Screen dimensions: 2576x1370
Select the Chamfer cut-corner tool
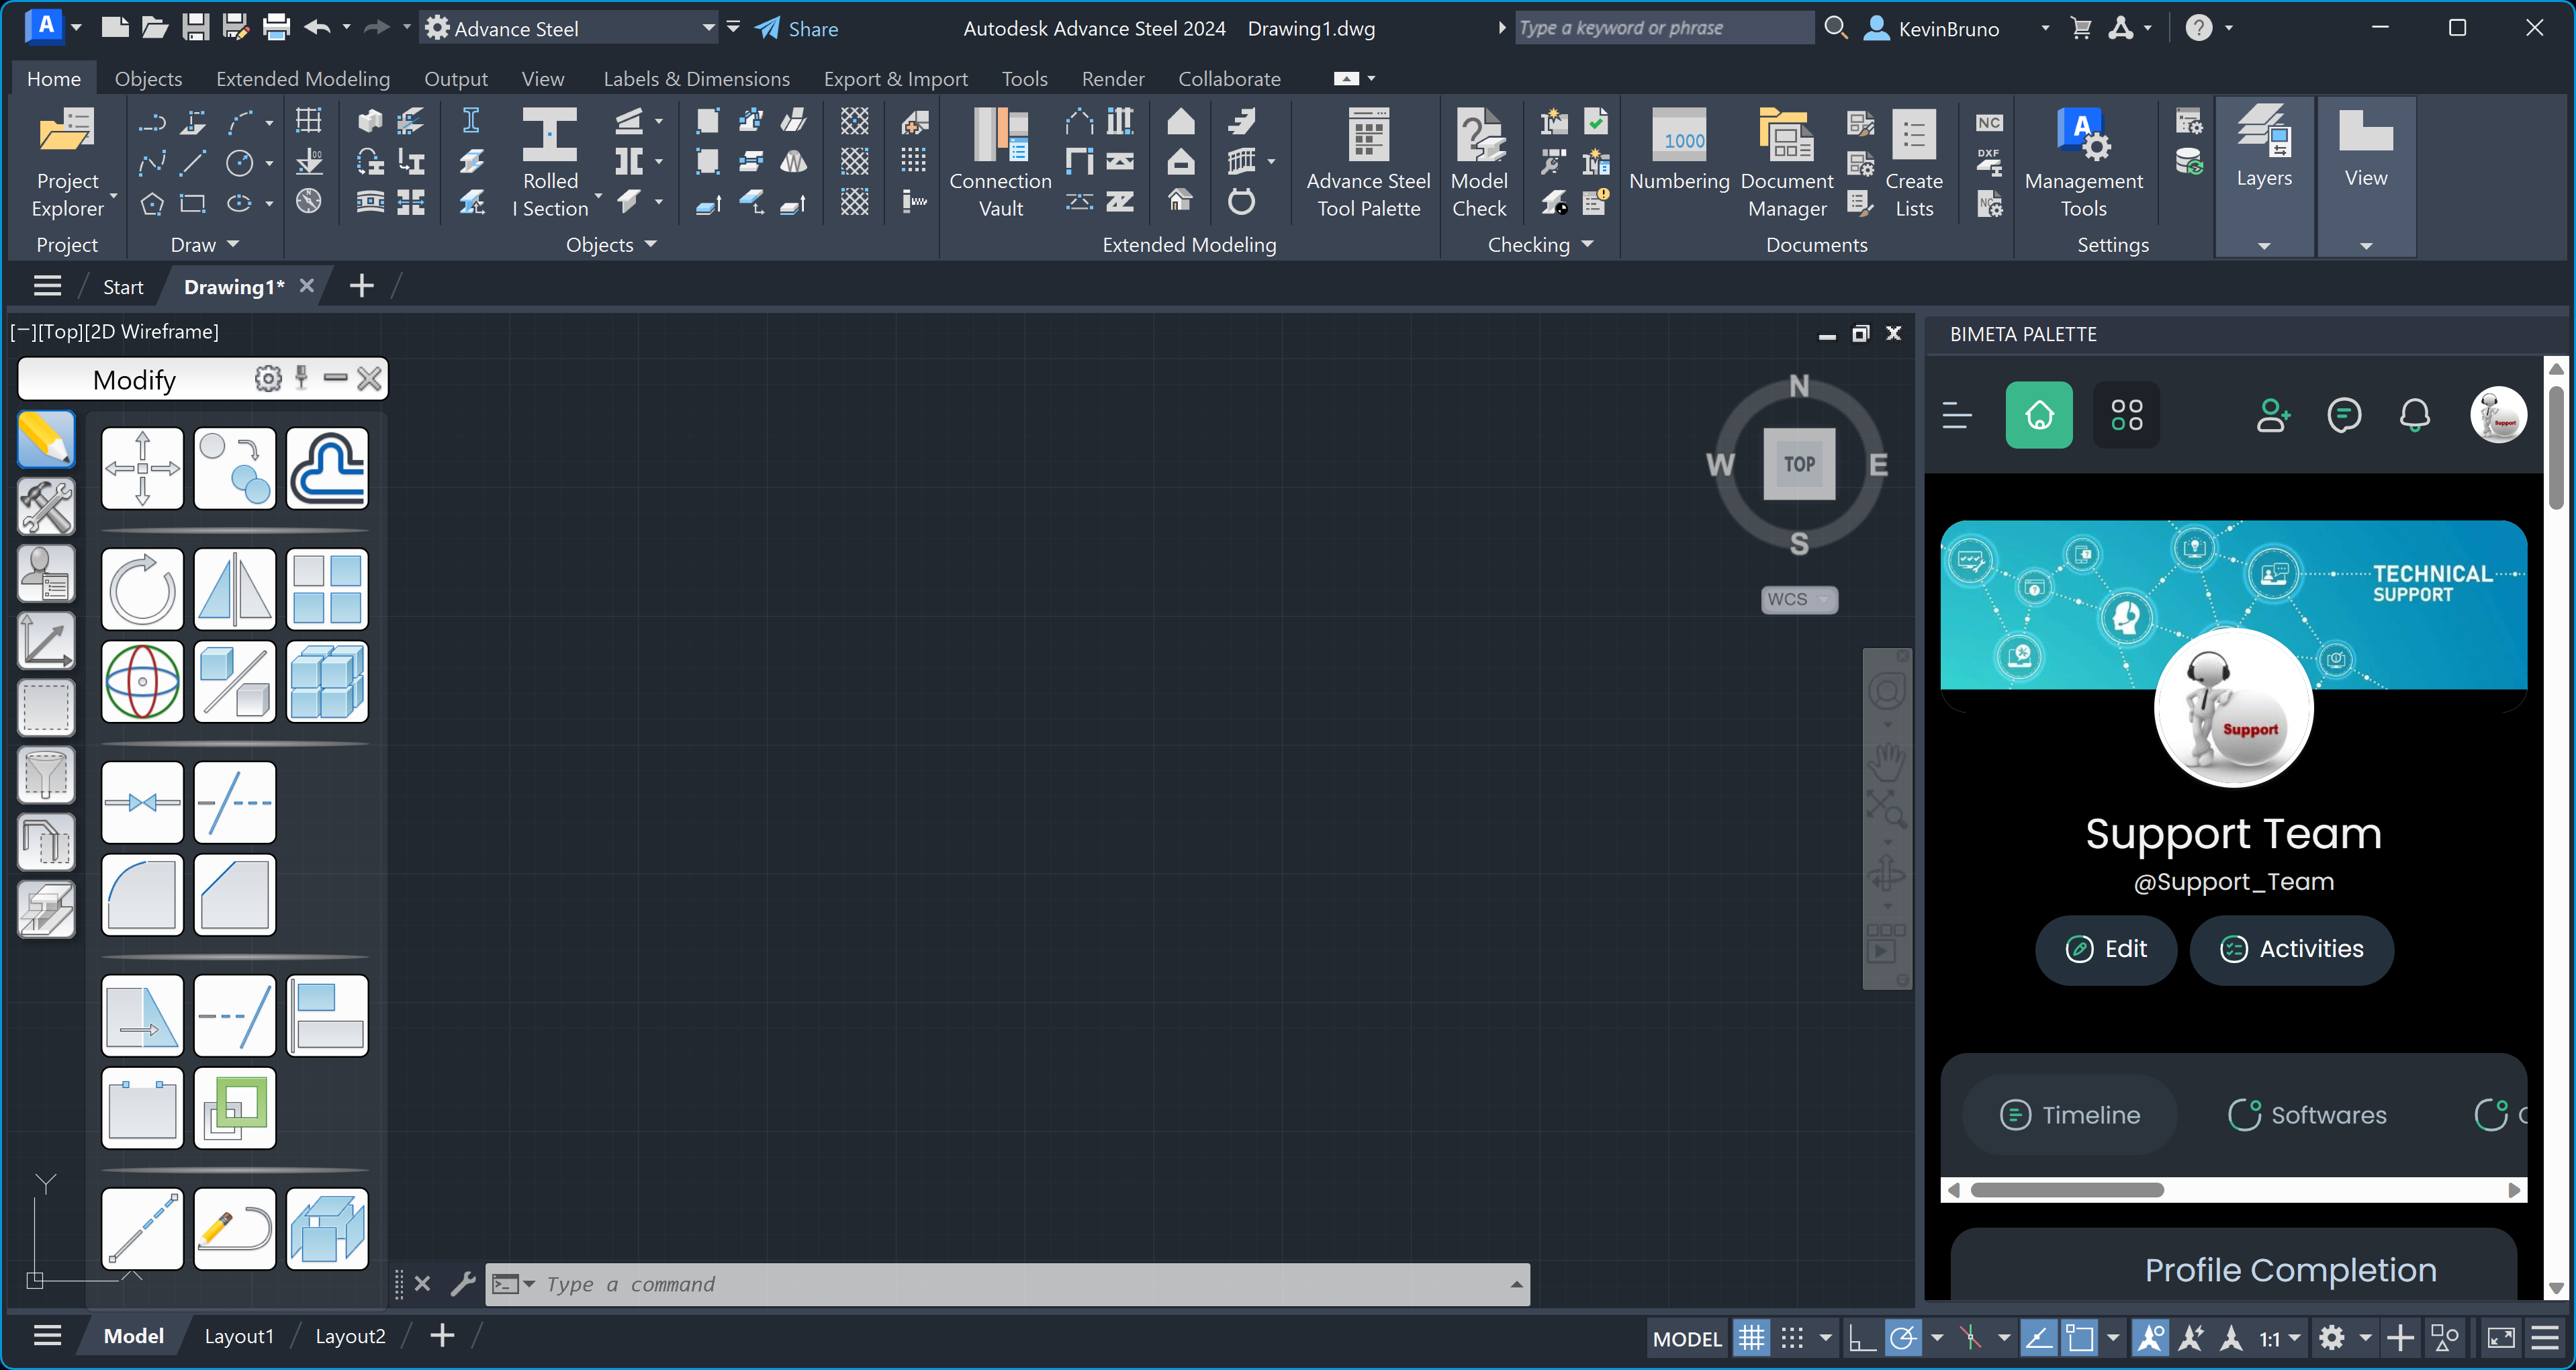pos(235,894)
